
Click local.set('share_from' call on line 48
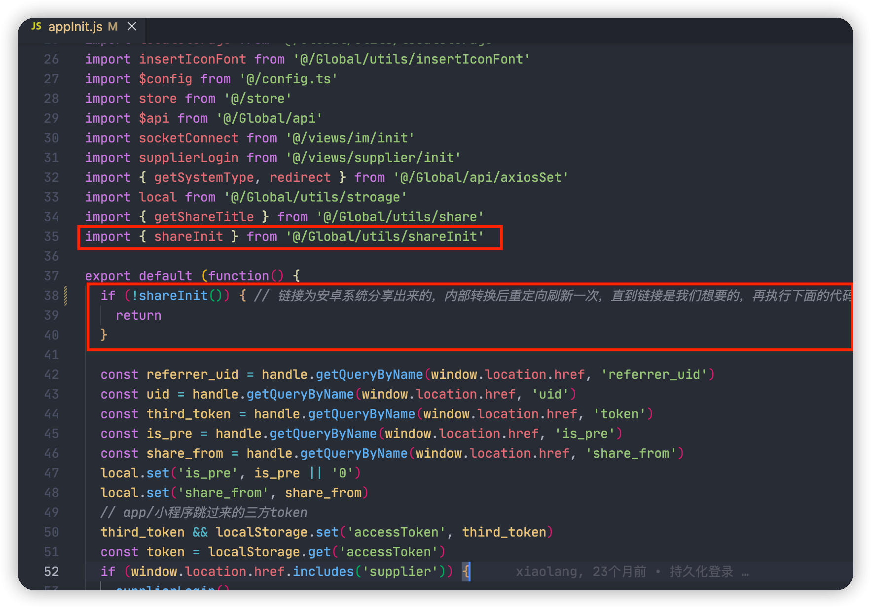click(x=235, y=493)
